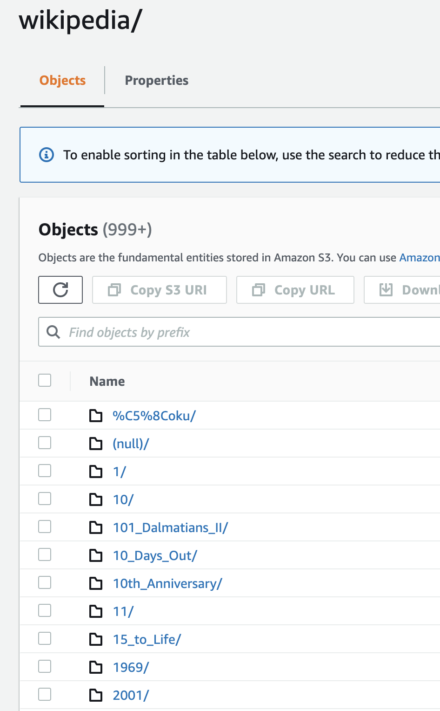Click the Find objects by prefix field
The image size is (440, 711).
[239, 332]
